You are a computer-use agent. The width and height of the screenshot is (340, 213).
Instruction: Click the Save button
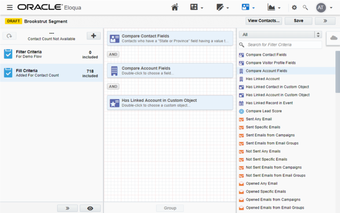tap(298, 21)
